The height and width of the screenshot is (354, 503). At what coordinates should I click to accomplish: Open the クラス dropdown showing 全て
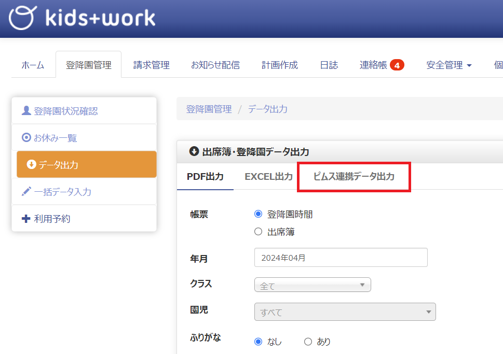click(313, 285)
